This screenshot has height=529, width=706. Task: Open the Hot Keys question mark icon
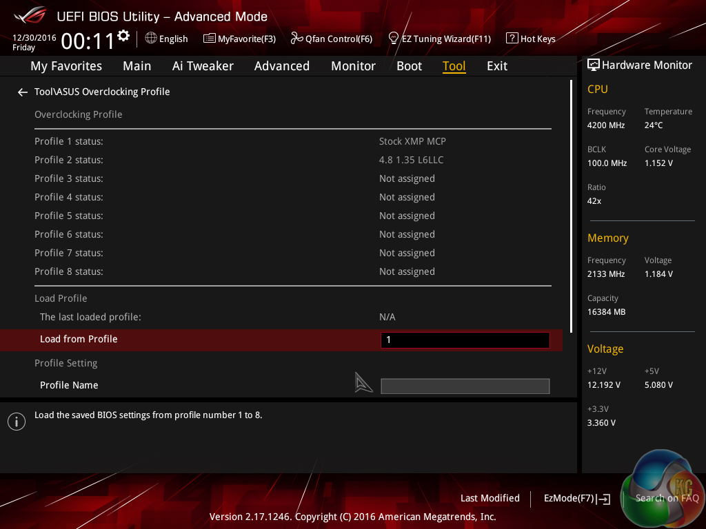[512, 39]
